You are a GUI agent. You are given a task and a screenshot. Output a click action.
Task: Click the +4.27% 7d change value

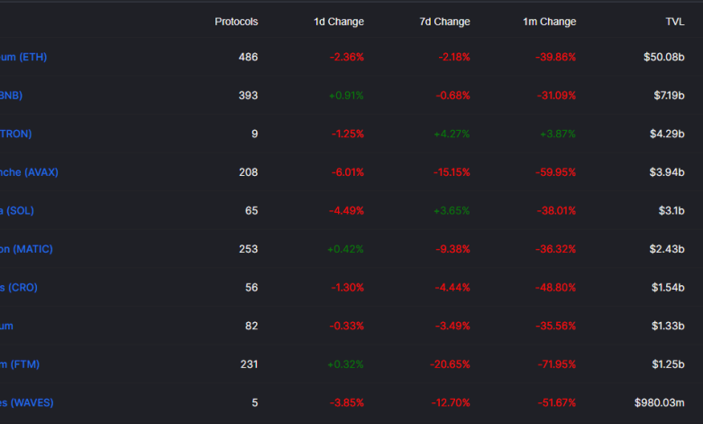tap(452, 134)
